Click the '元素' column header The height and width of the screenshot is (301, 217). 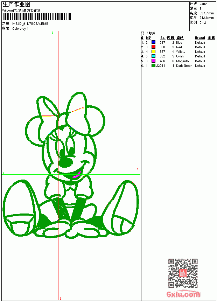(x=211, y=38)
